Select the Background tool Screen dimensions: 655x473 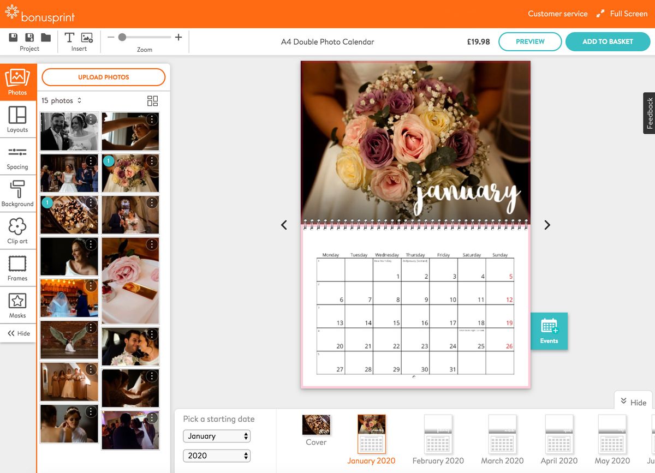point(18,194)
